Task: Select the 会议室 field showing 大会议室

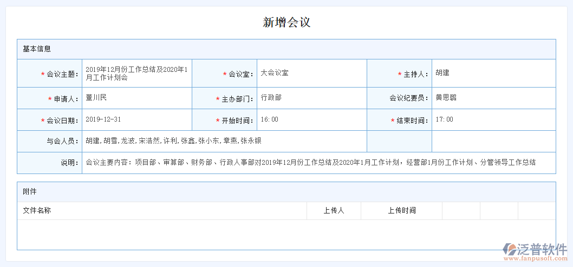Action: point(311,73)
